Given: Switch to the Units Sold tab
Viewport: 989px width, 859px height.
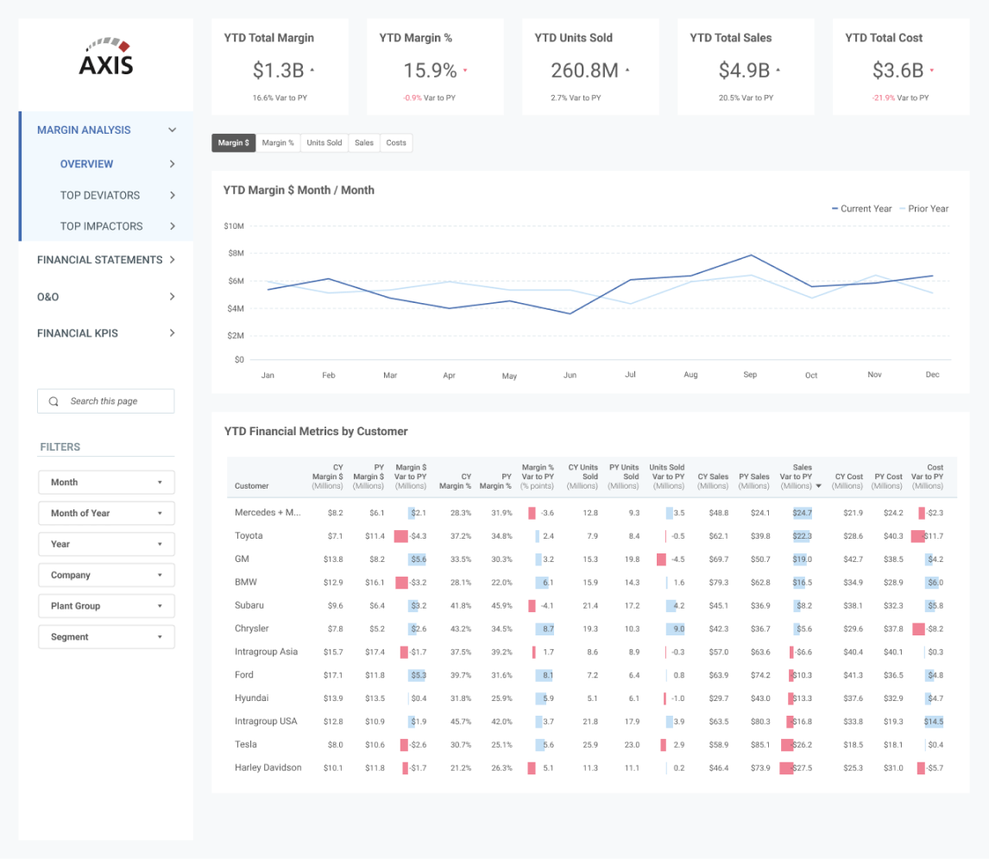Looking at the screenshot, I should point(324,142).
